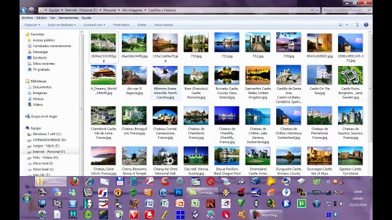392x220 pixels.
Task: Launch Microsoft Access from the taskbar
Action: 149,182
